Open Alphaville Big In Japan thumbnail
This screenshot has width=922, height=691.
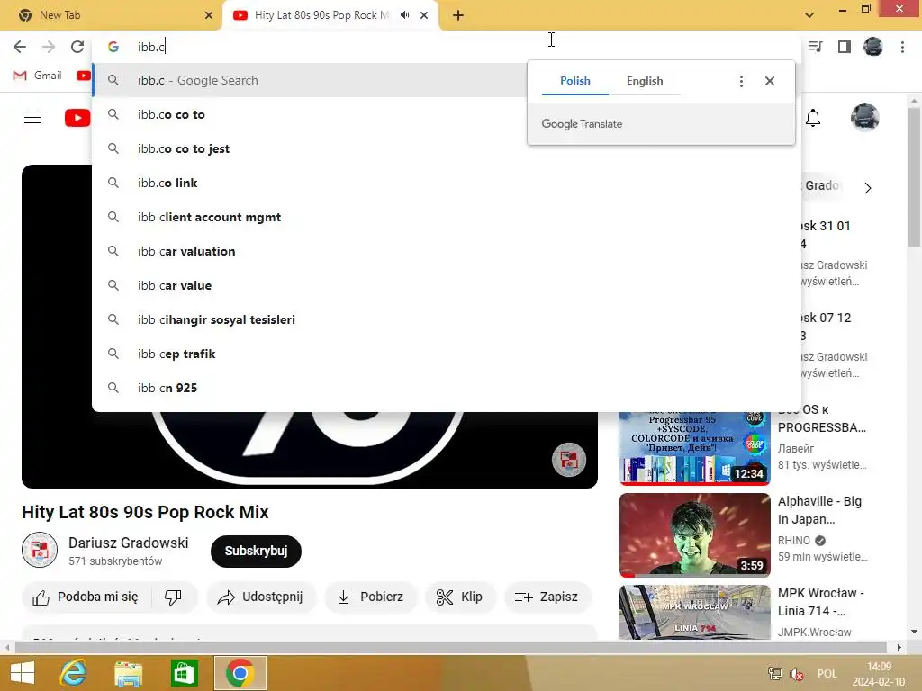[694, 535]
